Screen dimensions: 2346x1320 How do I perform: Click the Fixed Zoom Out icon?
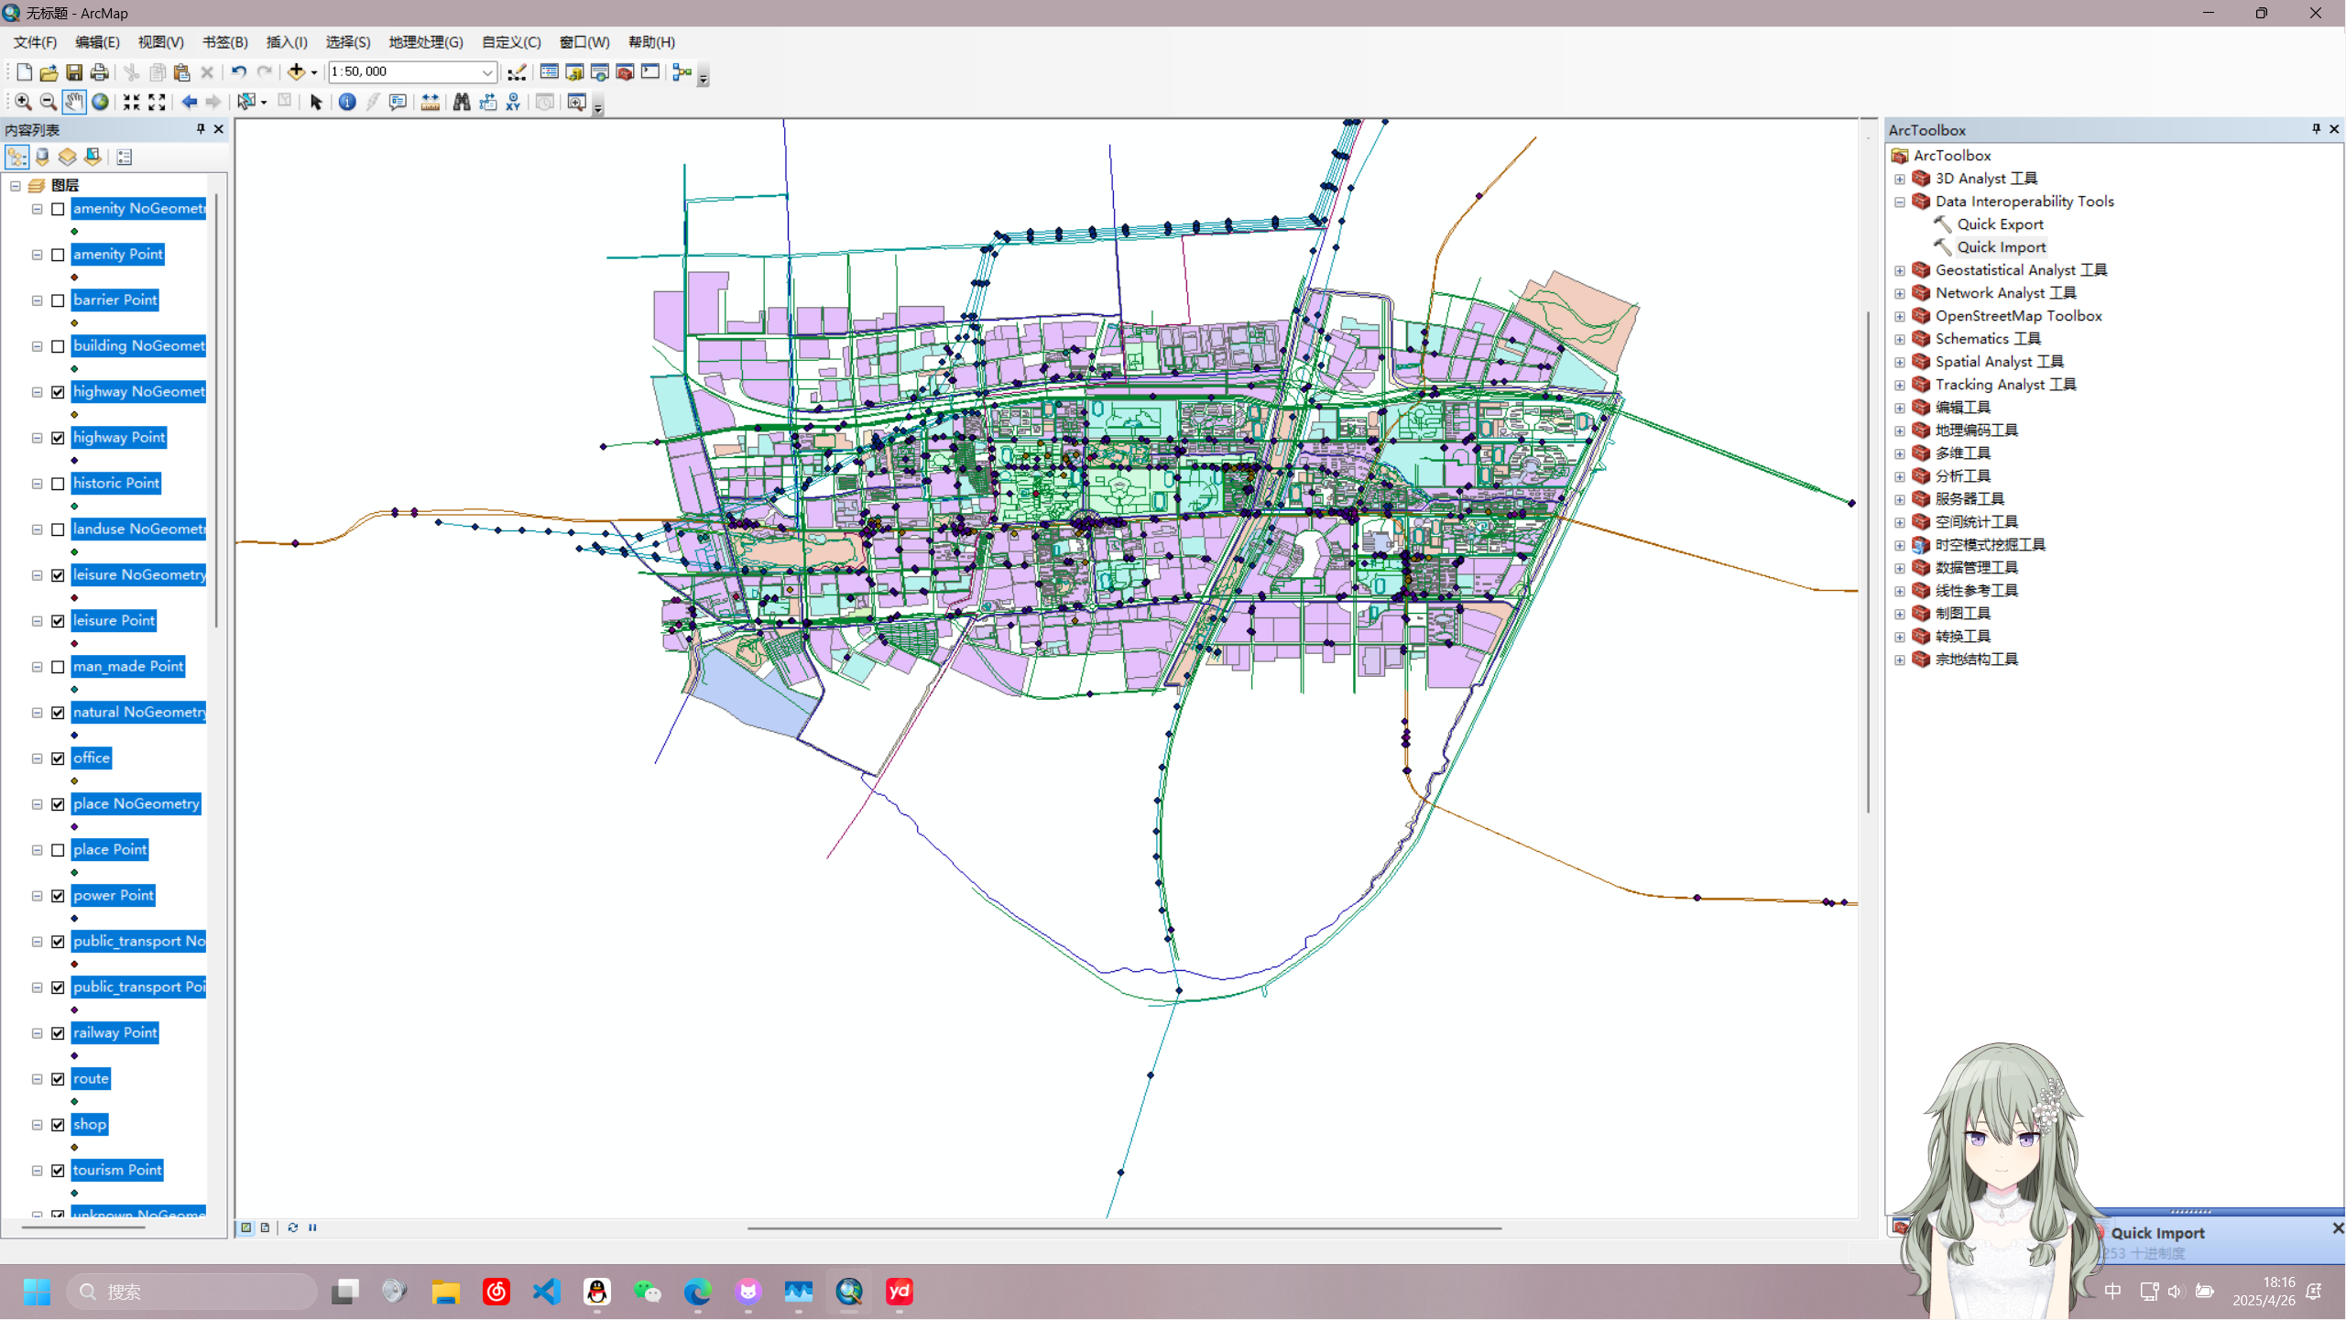[x=158, y=102]
